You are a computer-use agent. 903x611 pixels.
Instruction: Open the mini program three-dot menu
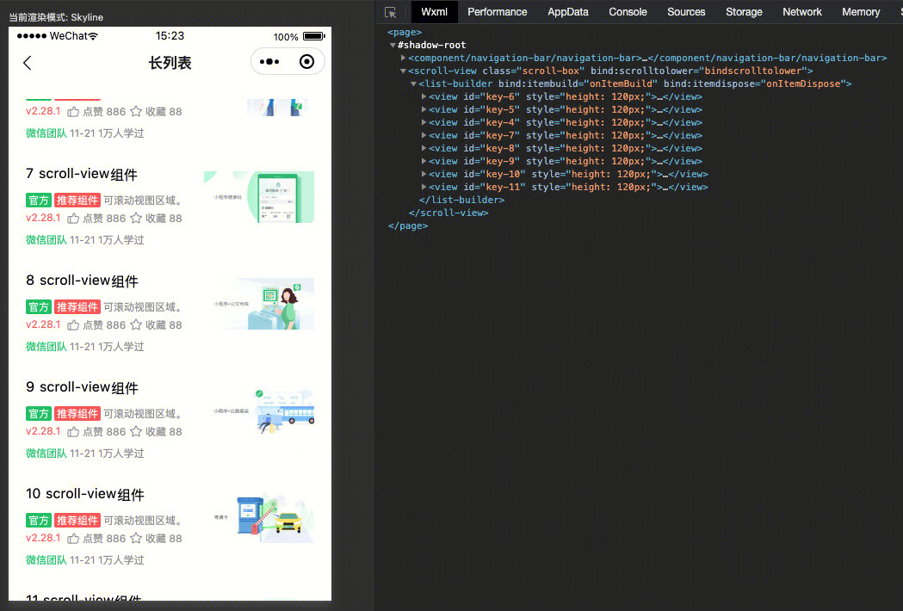[x=269, y=62]
